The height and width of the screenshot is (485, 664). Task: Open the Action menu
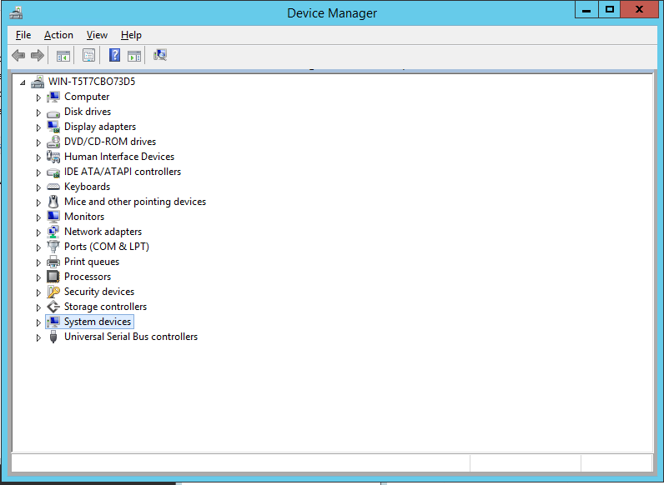tap(58, 35)
